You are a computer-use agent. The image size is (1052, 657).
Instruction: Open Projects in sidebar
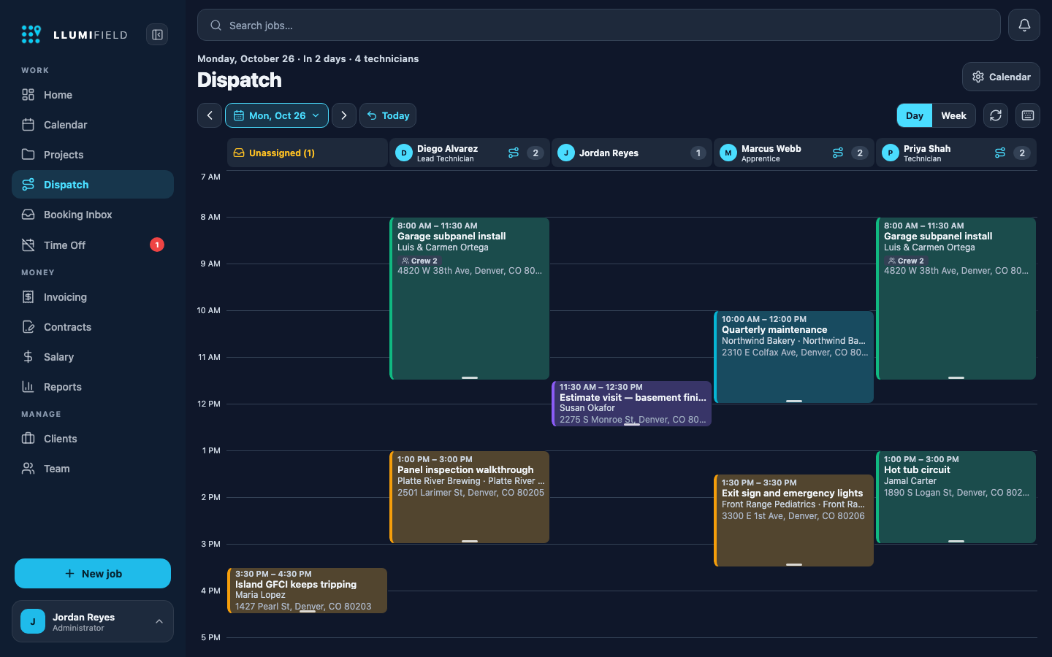93,155
